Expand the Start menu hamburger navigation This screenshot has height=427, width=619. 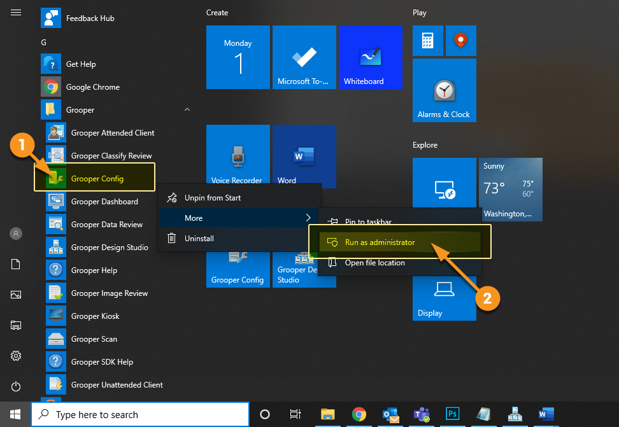16,12
